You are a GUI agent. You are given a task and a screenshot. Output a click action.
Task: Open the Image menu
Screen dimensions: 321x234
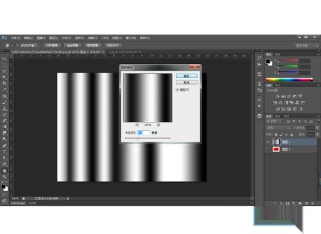click(x=41, y=38)
